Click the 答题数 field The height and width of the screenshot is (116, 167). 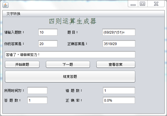click(x=37, y=100)
